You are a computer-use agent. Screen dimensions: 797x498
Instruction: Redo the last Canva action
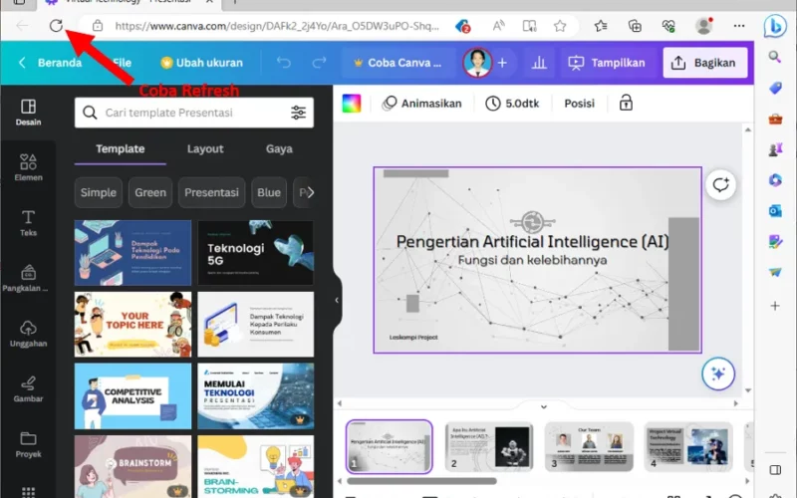[319, 63]
